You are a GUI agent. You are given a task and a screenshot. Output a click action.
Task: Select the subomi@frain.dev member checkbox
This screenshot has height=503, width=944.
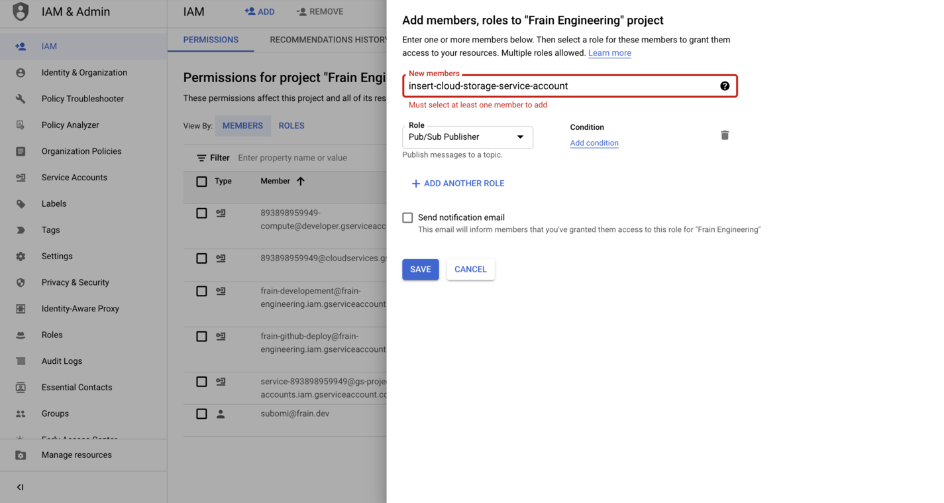coord(201,414)
